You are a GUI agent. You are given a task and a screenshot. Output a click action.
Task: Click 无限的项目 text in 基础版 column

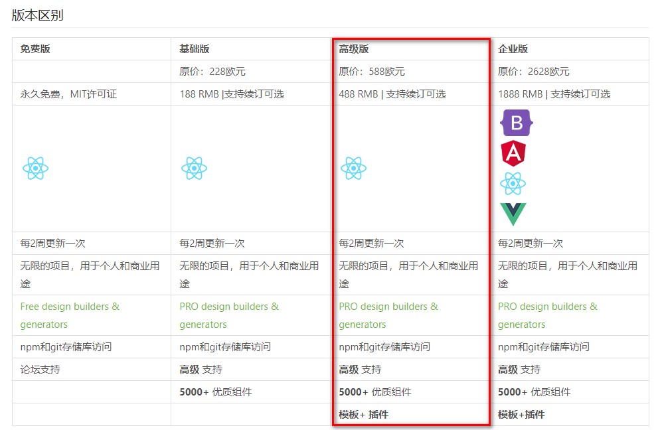[249, 275]
